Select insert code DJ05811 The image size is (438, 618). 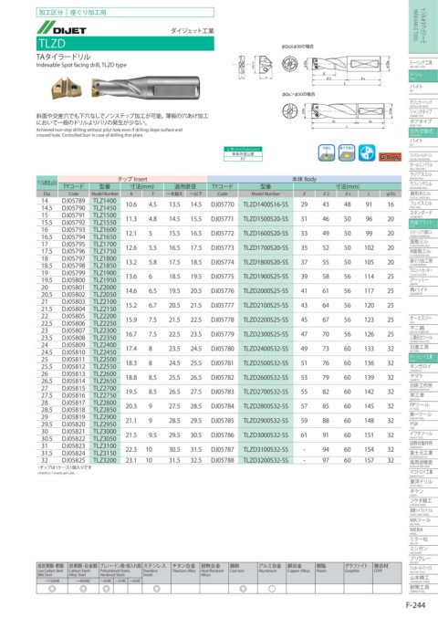[73, 360]
